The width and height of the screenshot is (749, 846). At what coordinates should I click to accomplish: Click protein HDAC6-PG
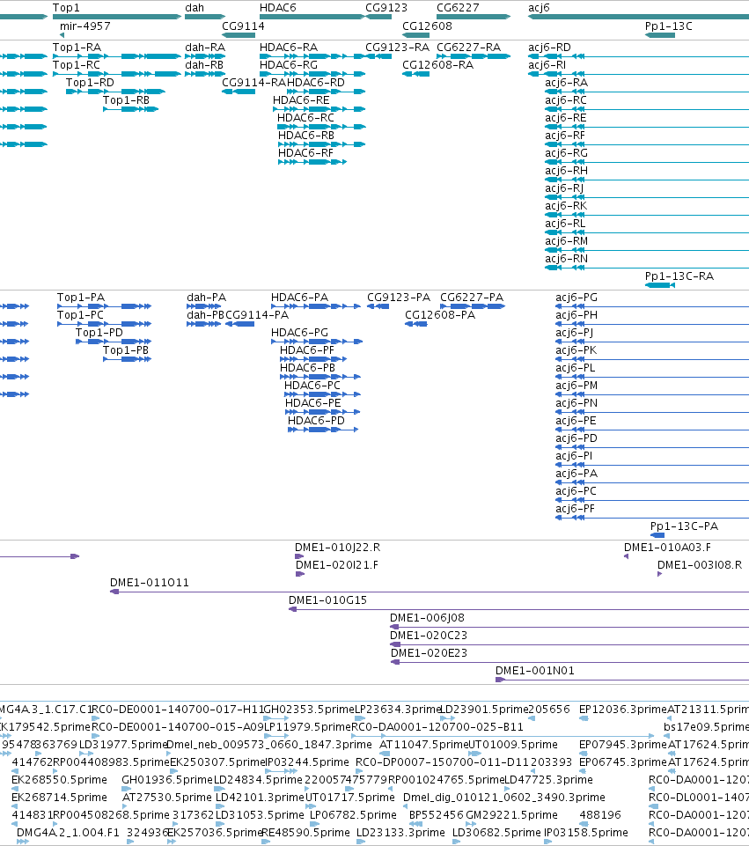tap(317, 342)
